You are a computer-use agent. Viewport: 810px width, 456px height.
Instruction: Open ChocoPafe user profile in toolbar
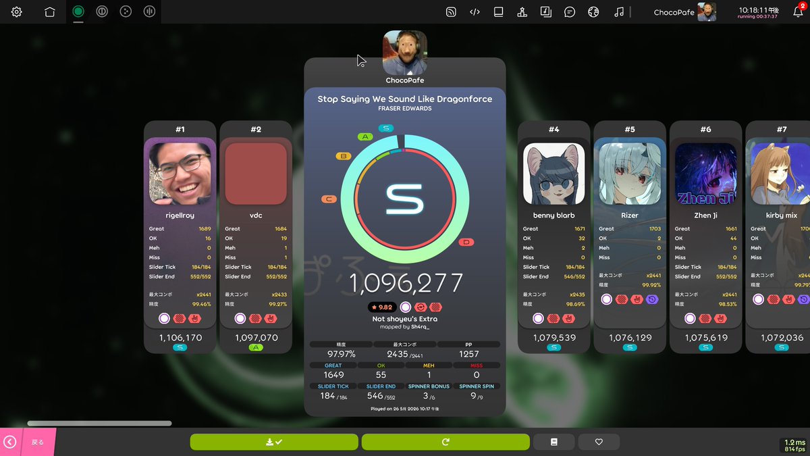pyautogui.click(x=684, y=12)
